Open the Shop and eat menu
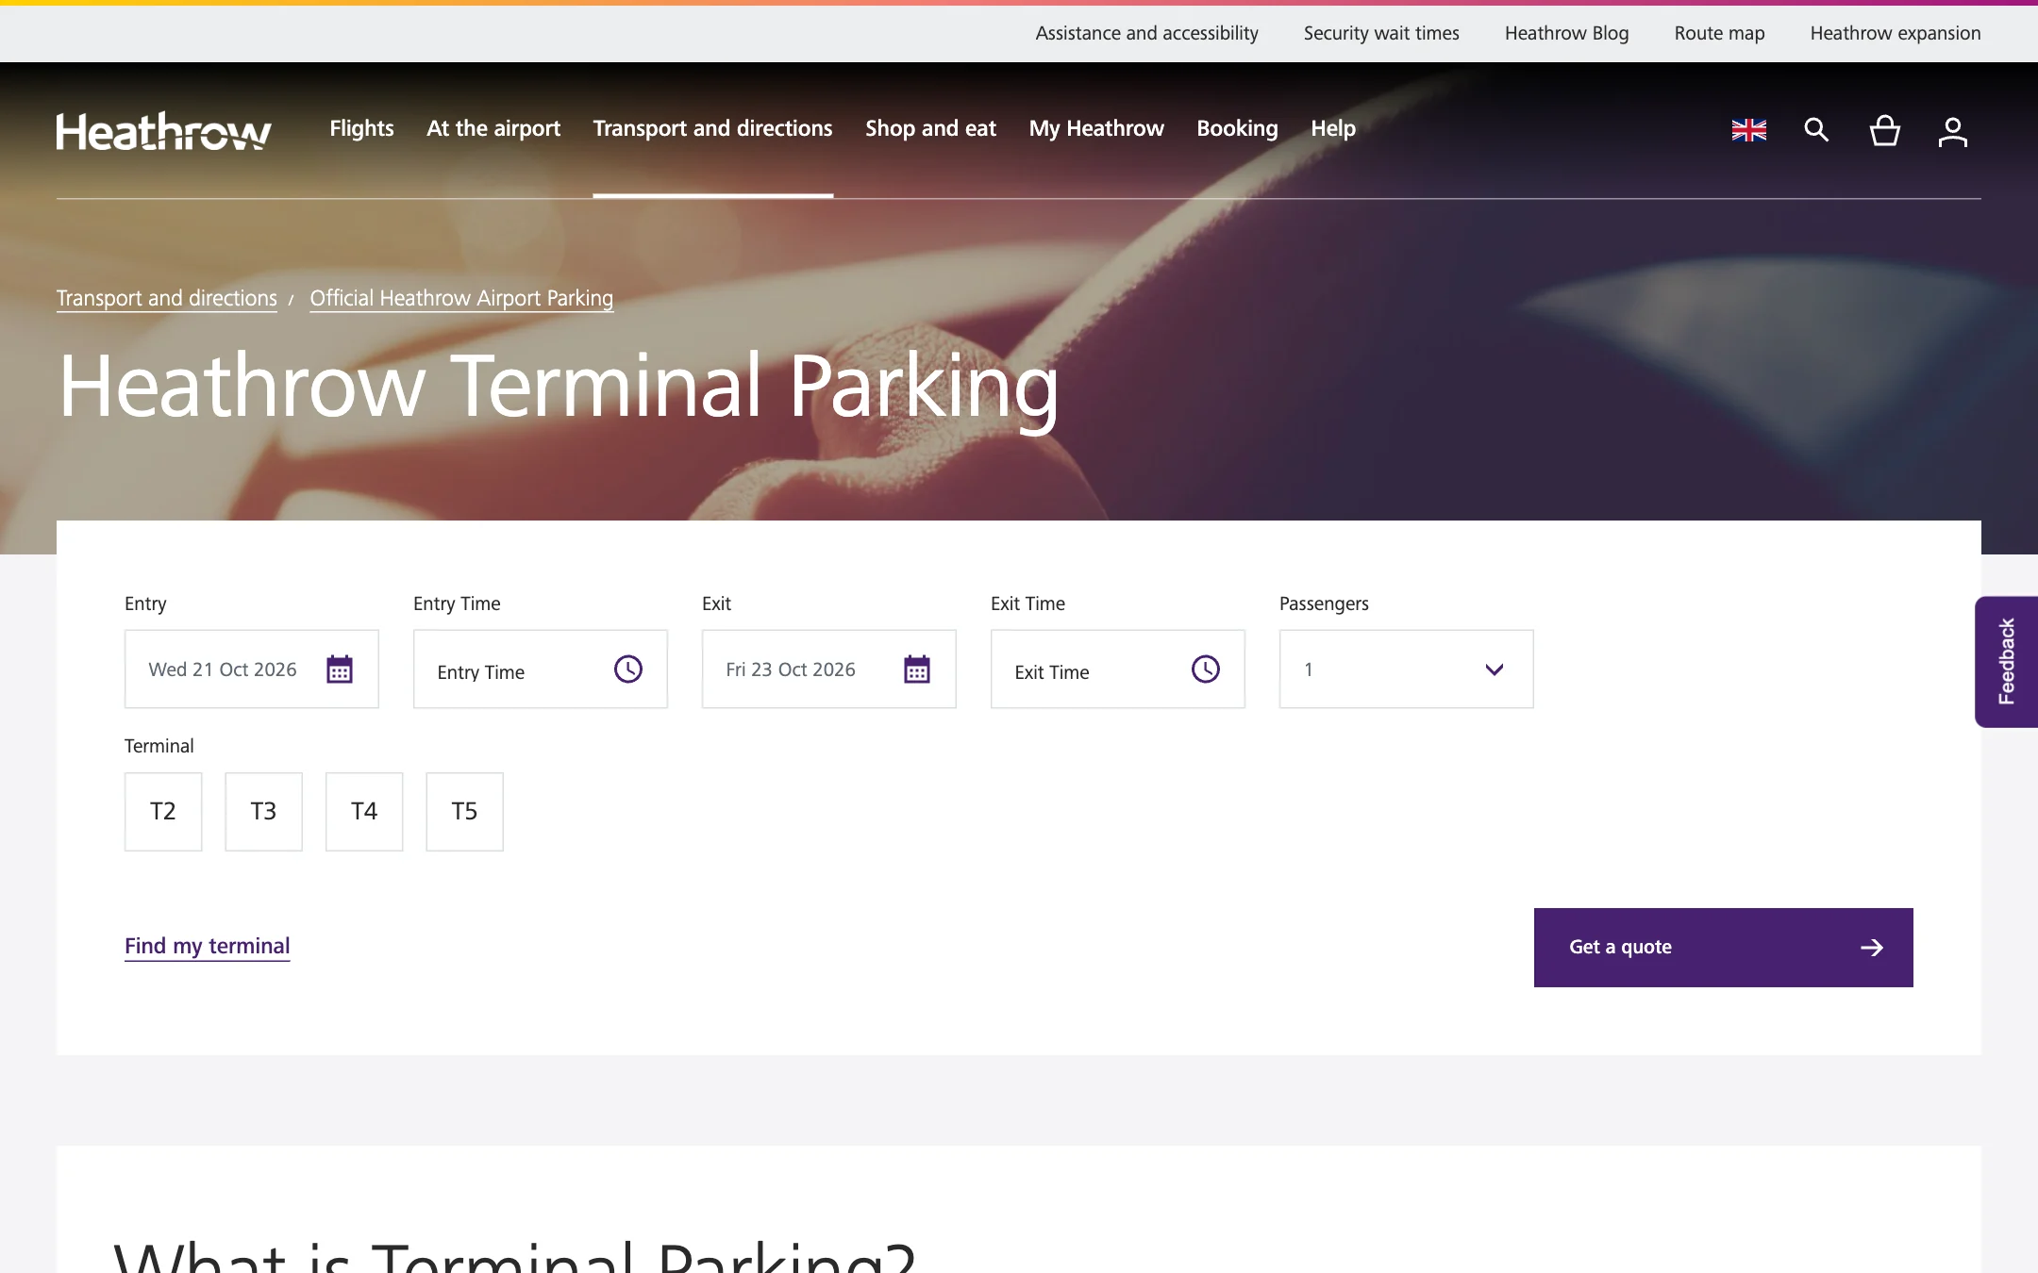The height and width of the screenshot is (1273, 2038). 930,128
